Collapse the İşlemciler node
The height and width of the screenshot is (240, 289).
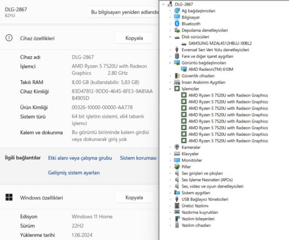coord(170,89)
